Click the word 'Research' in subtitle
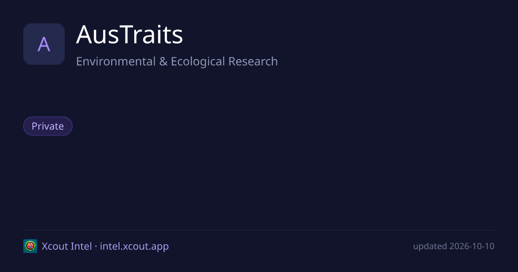This screenshot has height=272, width=518. pos(253,61)
